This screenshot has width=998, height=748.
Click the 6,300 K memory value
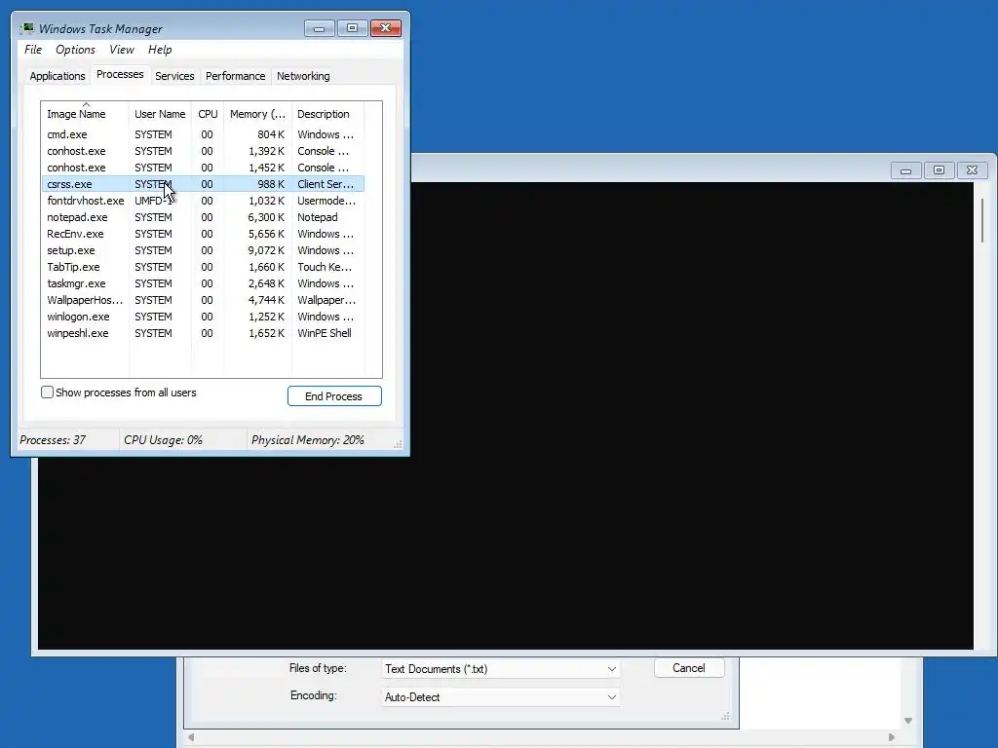click(266, 217)
